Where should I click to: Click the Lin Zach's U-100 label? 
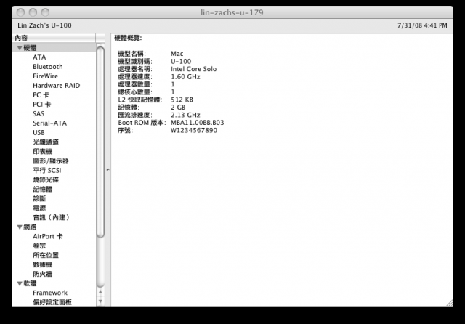click(44, 25)
